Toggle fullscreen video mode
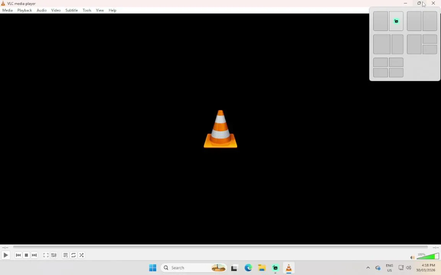 click(x=46, y=256)
